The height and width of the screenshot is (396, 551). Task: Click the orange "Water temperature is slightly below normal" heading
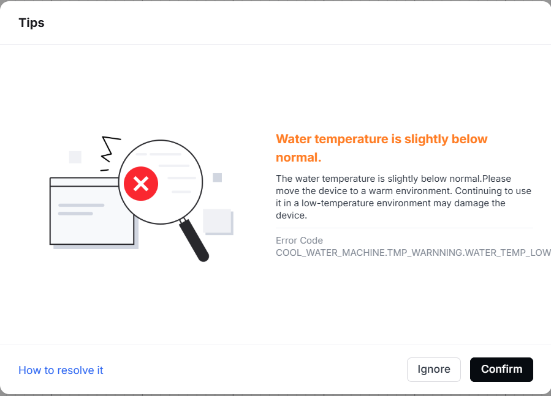click(382, 148)
